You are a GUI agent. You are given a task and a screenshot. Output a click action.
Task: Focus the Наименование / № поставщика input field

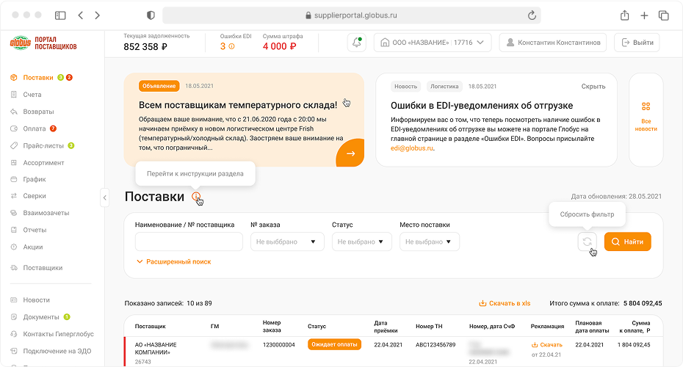[189, 241]
